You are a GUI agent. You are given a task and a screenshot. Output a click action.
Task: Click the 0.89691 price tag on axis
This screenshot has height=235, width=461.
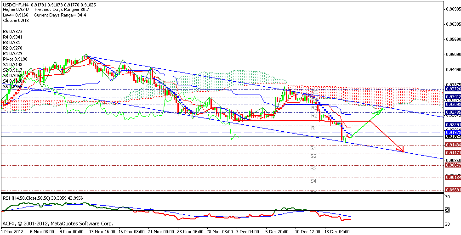click(x=451, y=190)
